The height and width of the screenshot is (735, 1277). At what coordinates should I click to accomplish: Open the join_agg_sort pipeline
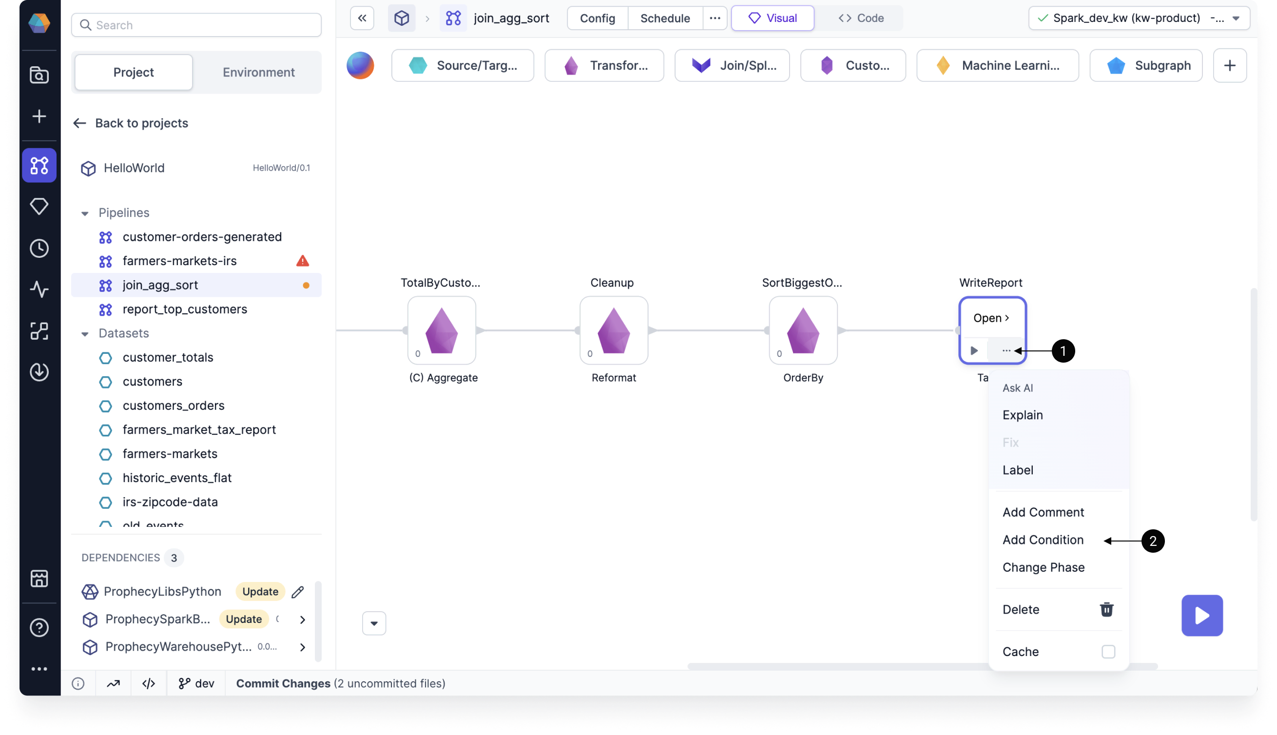[x=160, y=285]
